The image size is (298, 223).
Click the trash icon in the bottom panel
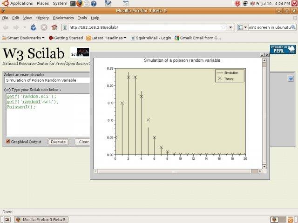pyautogui.click(x=291, y=219)
